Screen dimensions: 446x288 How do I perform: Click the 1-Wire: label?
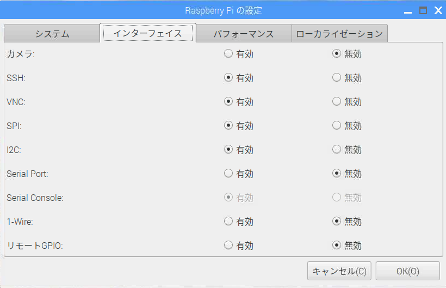click(x=20, y=222)
